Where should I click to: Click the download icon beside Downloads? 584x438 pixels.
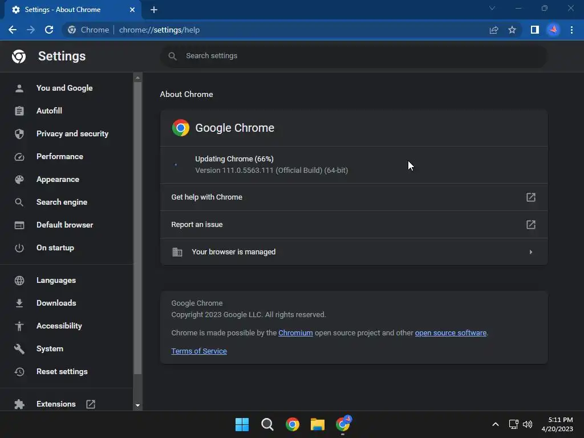coord(19,303)
